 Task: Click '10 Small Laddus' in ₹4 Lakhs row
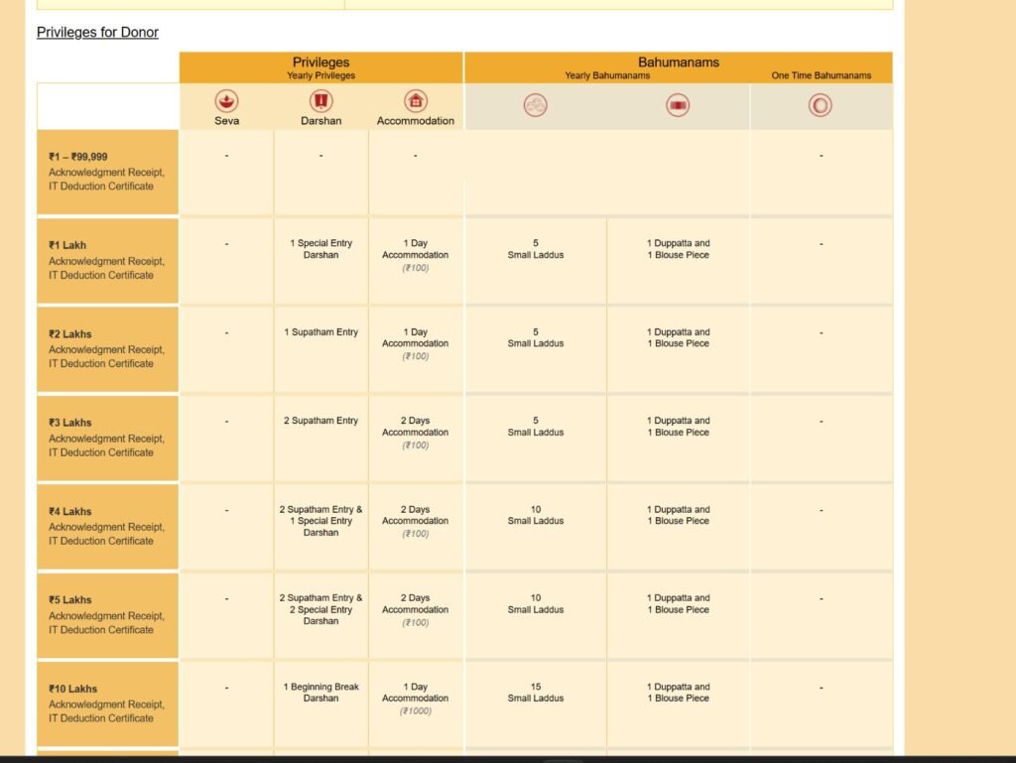pyautogui.click(x=535, y=515)
